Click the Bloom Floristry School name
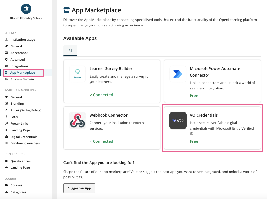 tap(26, 18)
